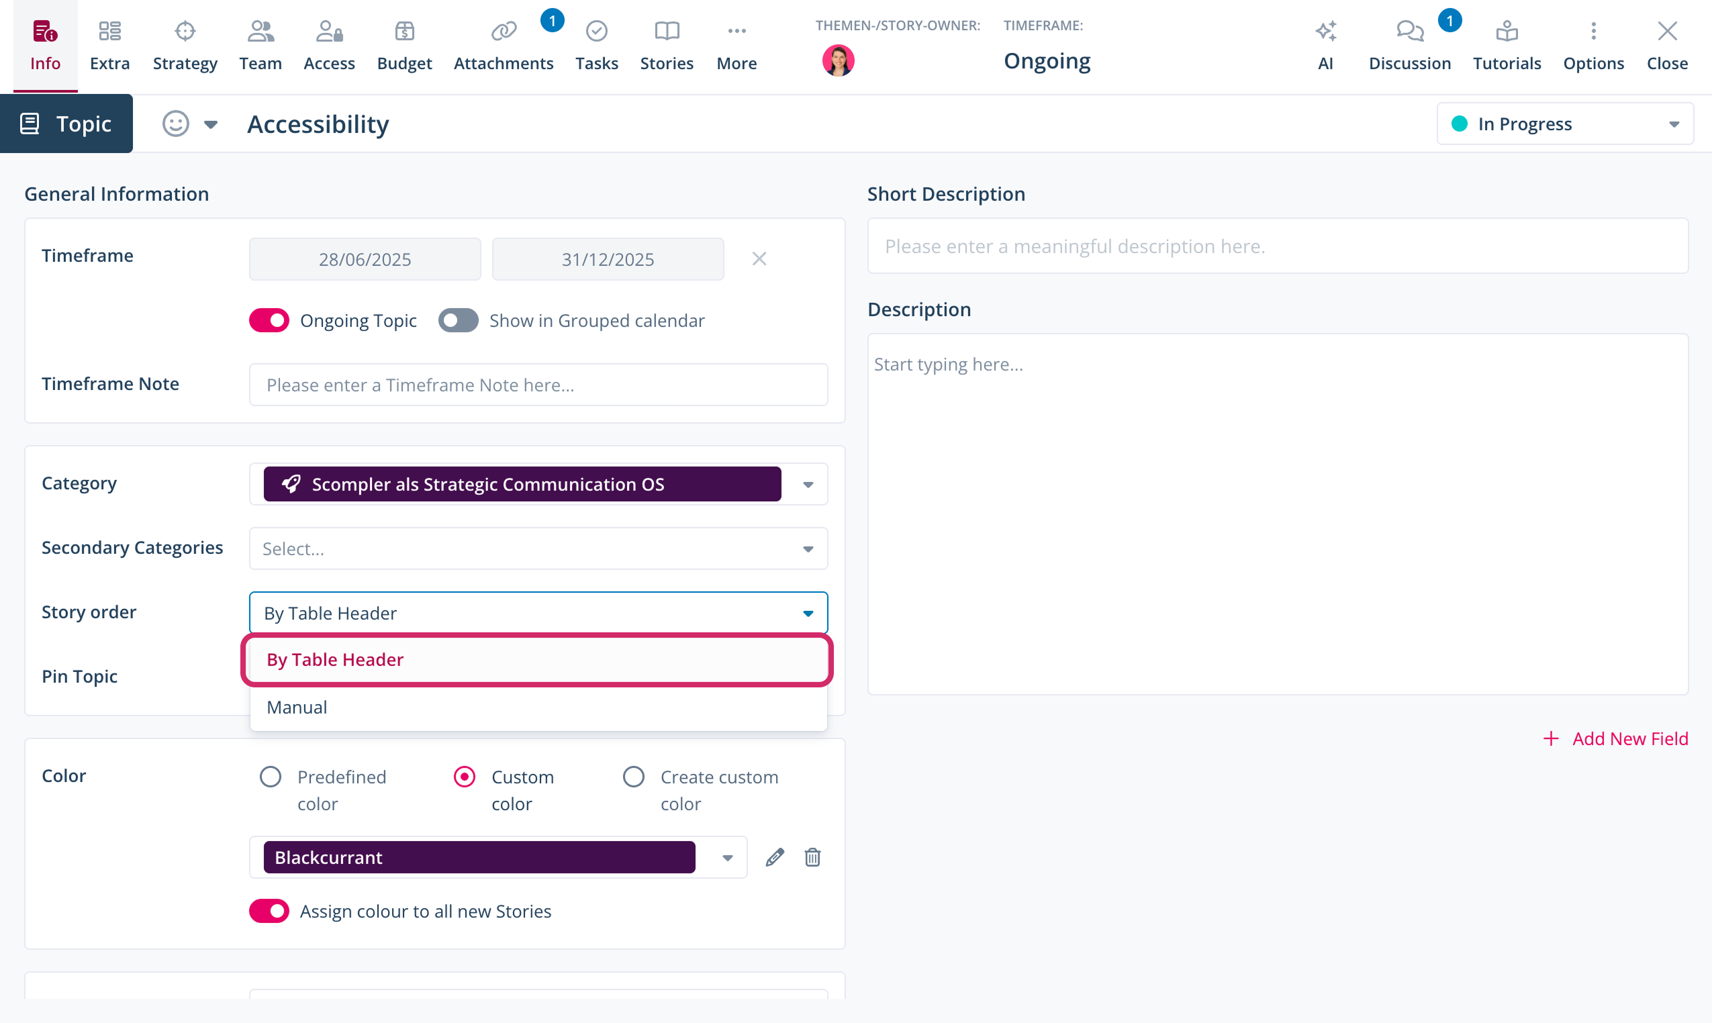The image size is (1712, 1023).
Task: Open the Tutorials icon
Action: point(1507,31)
